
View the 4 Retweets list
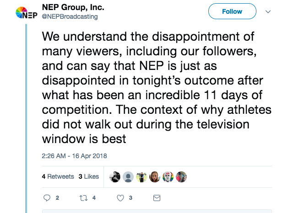click(58, 176)
